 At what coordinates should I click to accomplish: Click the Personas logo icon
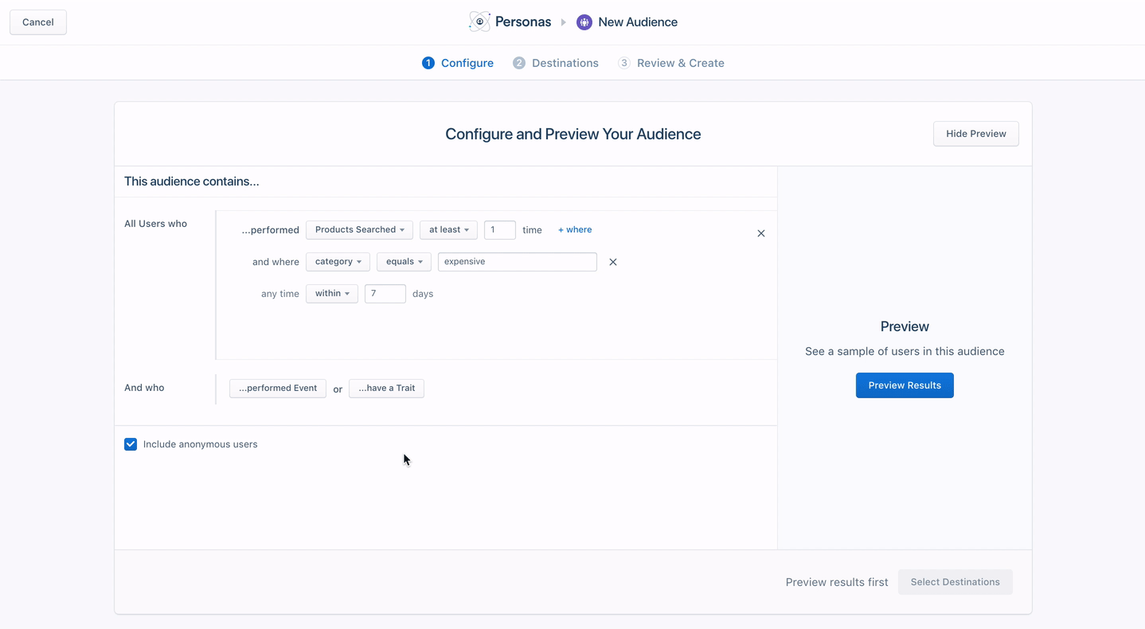pos(479,21)
